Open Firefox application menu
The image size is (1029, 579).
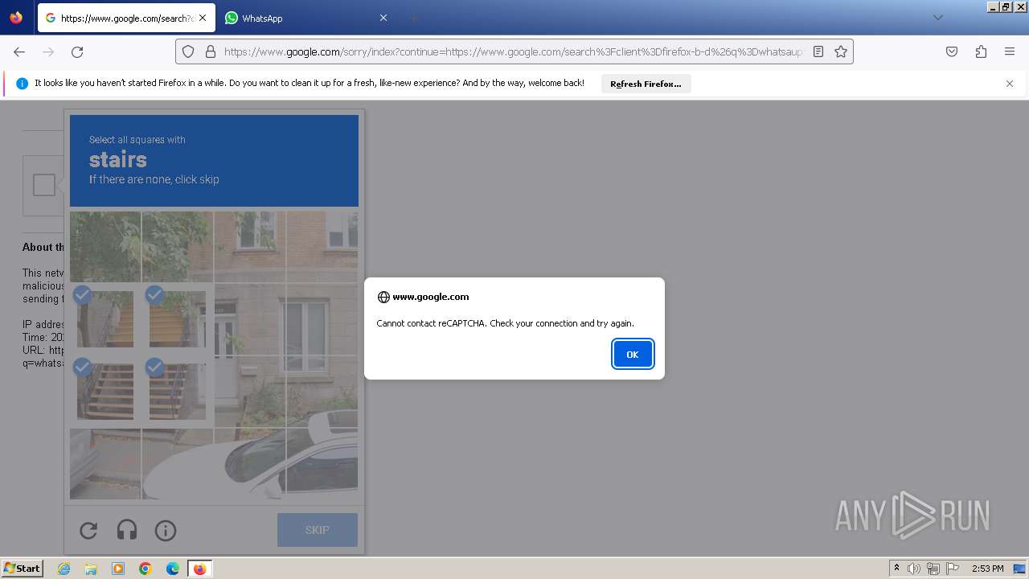[x=1010, y=51]
